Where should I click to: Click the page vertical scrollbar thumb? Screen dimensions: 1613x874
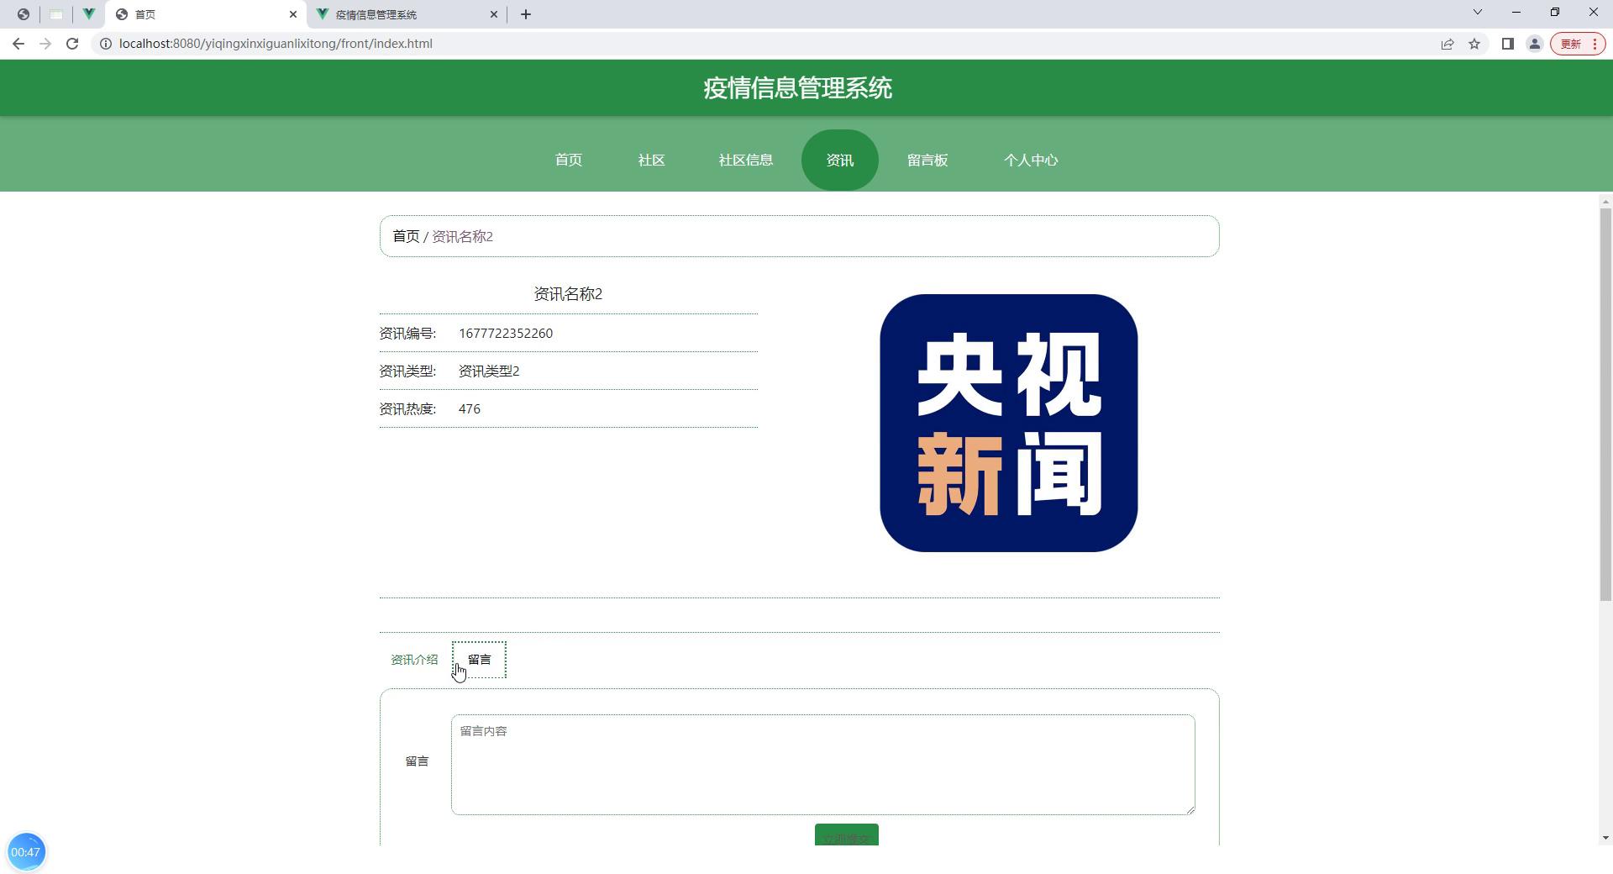1606,403
